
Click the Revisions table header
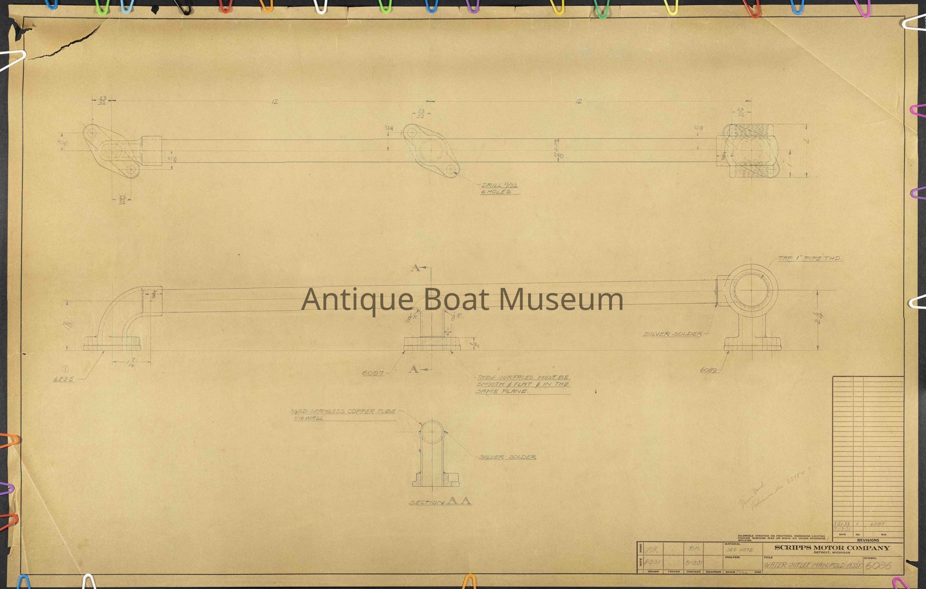click(x=868, y=540)
